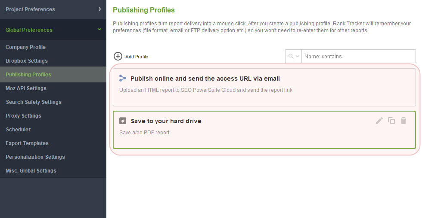Duplicate the Save to hard drive profile
The image size is (422, 218).
[391, 121]
